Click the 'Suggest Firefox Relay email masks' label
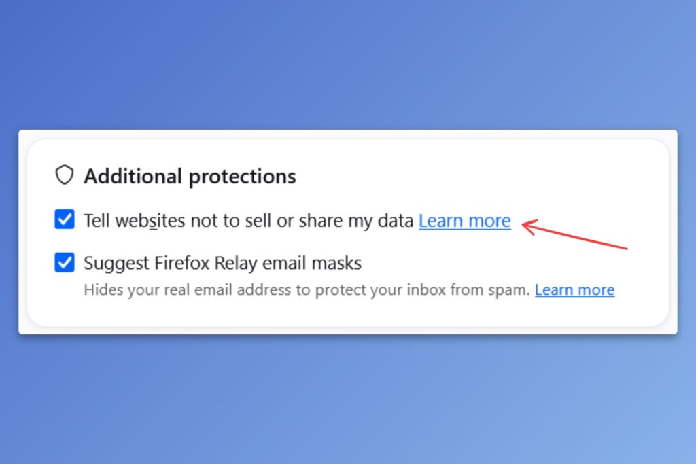696x464 pixels. pos(222,263)
